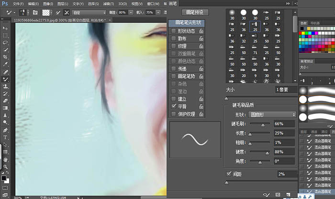Open the 文件(F) menu
The height and width of the screenshot is (199, 335).
click(x=18, y=4)
